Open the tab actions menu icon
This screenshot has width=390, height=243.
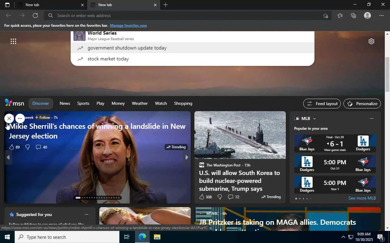(x=7, y=5)
